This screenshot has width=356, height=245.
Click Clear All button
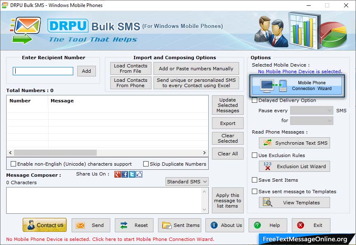click(228, 154)
